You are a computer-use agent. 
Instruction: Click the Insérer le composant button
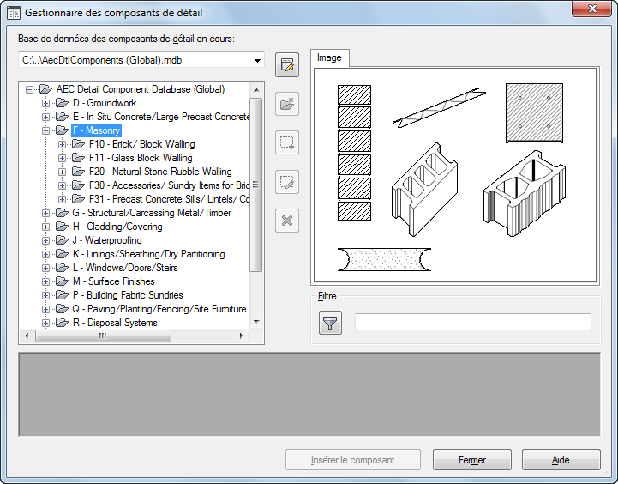353,460
